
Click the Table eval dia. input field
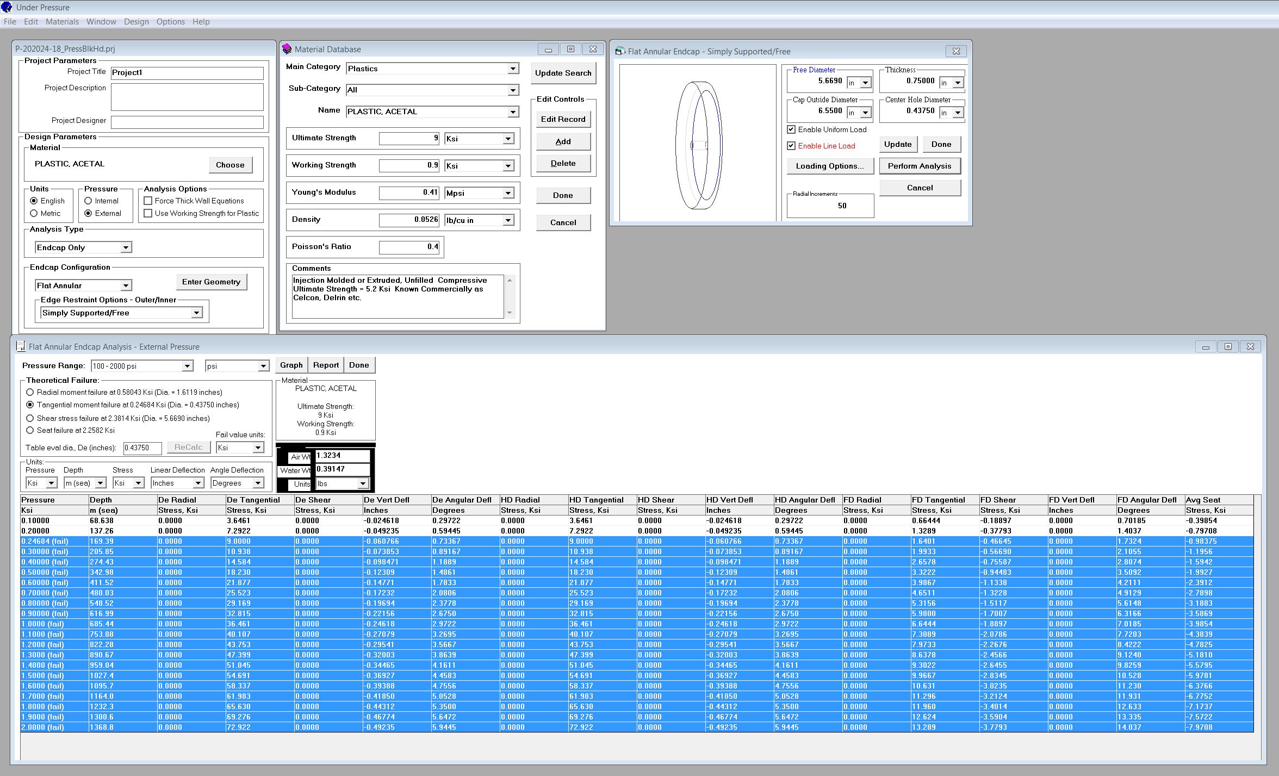(142, 448)
